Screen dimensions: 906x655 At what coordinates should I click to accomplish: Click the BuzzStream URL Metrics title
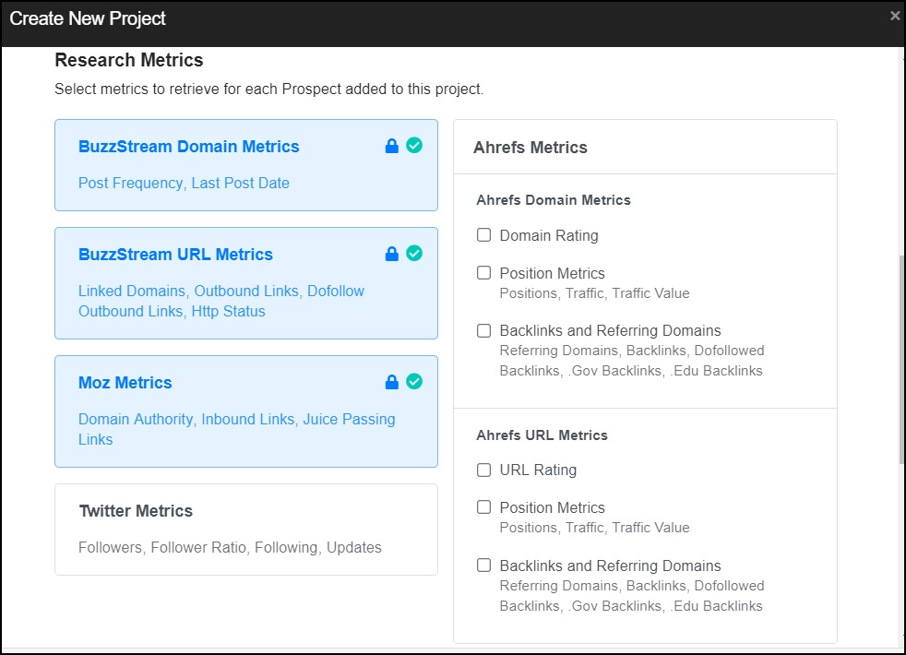click(x=175, y=255)
